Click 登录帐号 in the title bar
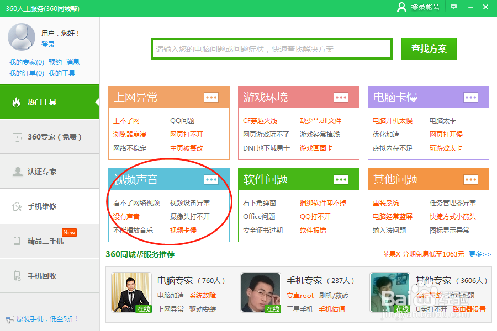 point(425,7)
